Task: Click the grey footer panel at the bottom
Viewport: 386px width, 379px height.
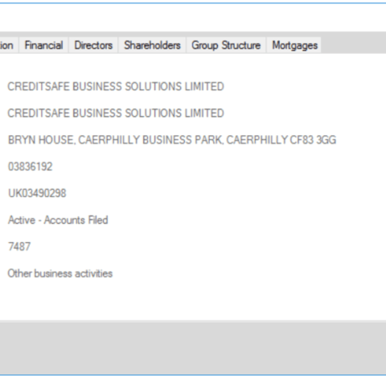Action: click(193, 348)
